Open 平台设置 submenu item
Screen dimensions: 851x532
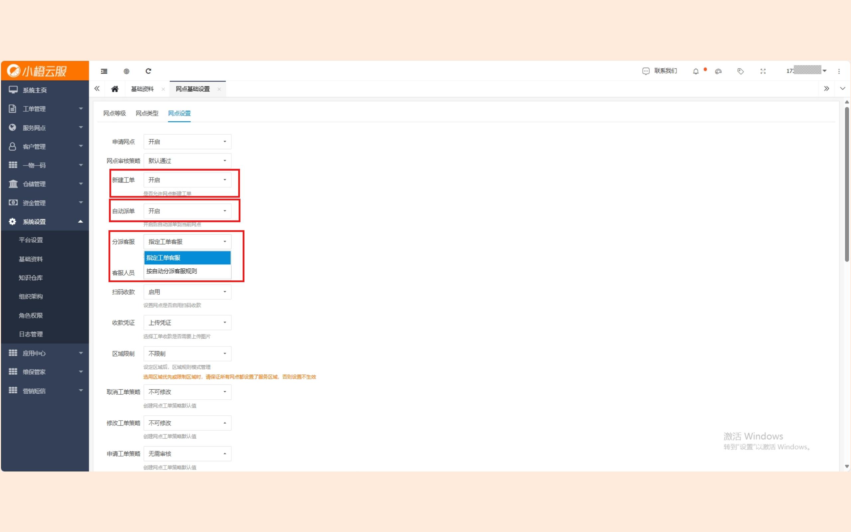(45, 240)
